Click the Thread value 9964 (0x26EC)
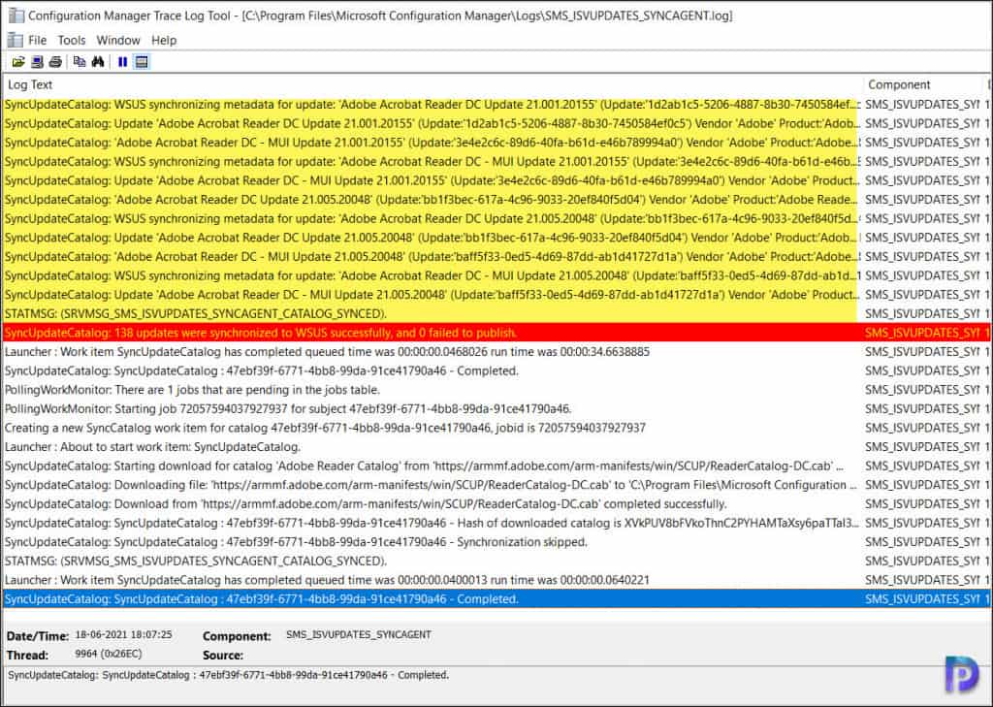Screen dimensions: 993x707 pos(109,653)
